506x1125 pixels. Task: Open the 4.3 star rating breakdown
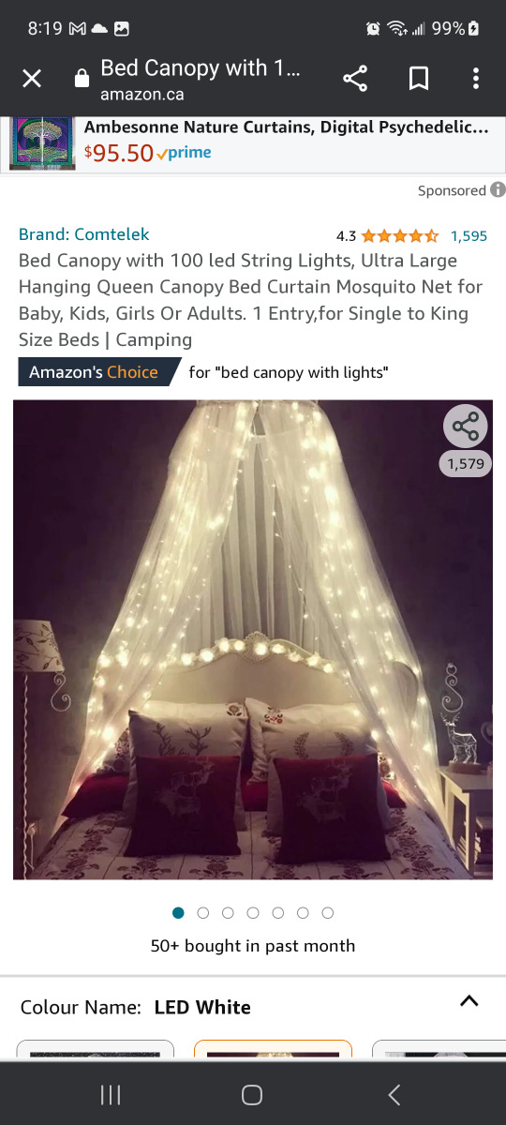(387, 236)
